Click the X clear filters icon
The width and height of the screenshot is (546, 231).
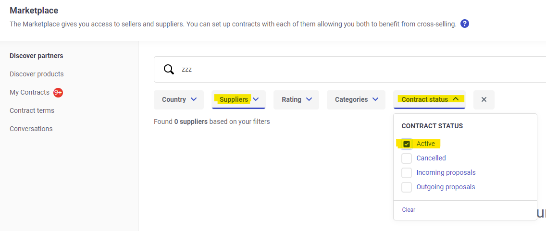point(484,99)
